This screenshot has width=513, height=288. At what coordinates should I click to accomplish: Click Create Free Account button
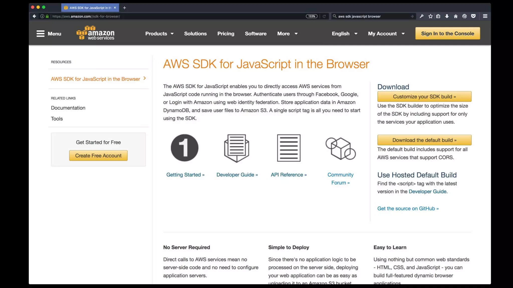(x=98, y=155)
